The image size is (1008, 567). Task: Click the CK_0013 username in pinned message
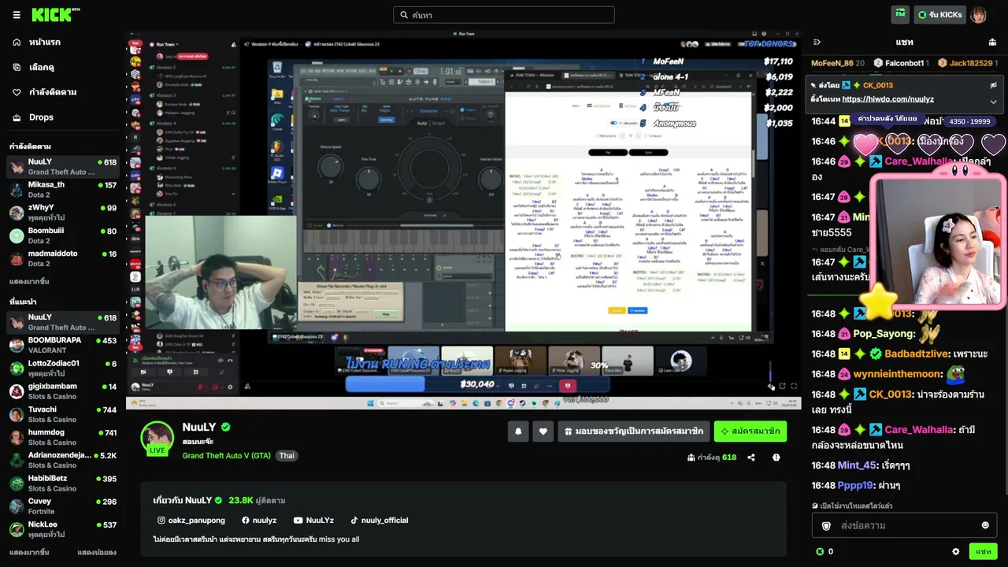tap(878, 85)
